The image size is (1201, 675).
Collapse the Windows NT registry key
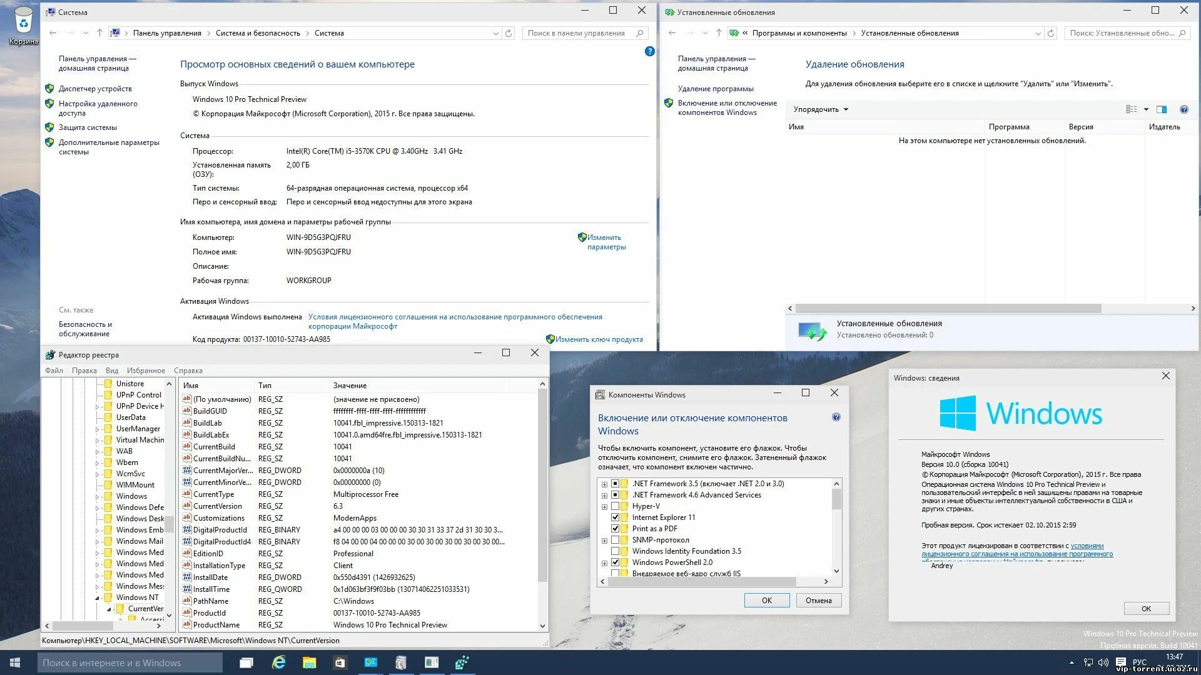98,598
